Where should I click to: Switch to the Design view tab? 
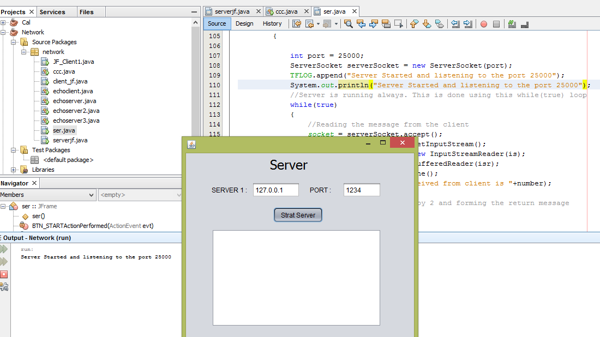(x=244, y=23)
